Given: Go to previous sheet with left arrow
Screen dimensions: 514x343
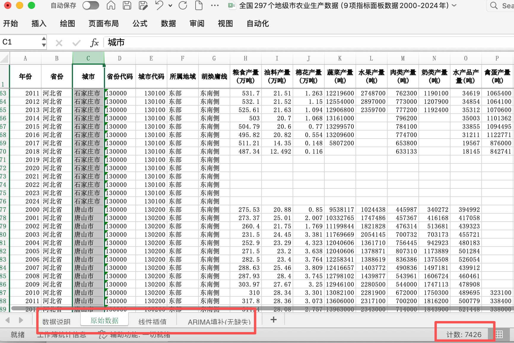Looking at the screenshot, I should coord(8,320).
